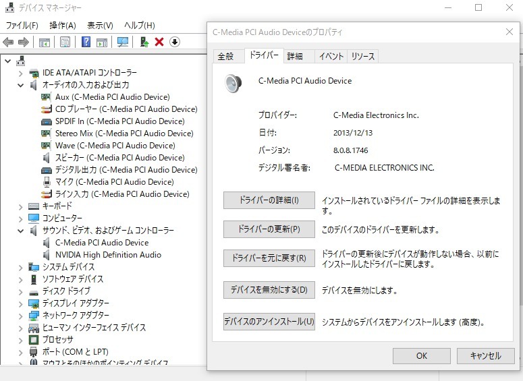The height and width of the screenshot is (381, 523).
Task: Select the ネットワーク アダプター category label
Action: [x=76, y=316]
